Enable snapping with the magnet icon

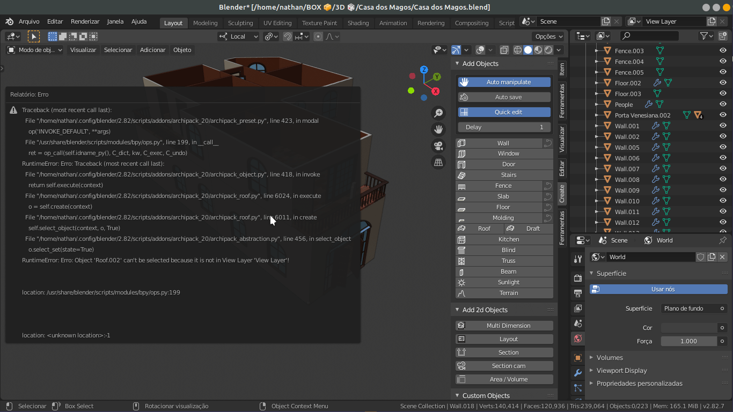point(288,36)
